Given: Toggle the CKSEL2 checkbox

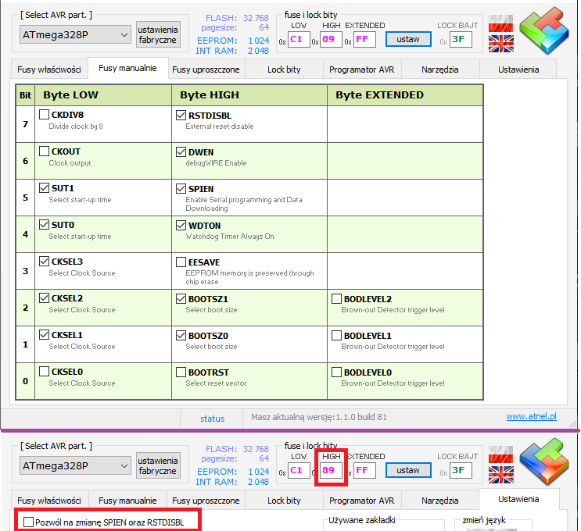Looking at the screenshot, I should [44, 298].
